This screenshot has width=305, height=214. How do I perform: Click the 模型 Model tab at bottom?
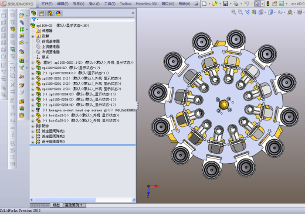coord(56,205)
